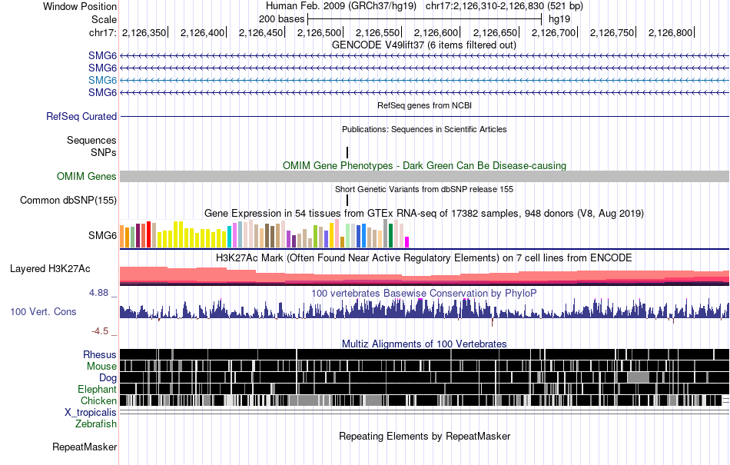This screenshot has height=465, width=730.
Task: Click the Rhesus alignment label
Action: click(x=100, y=354)
